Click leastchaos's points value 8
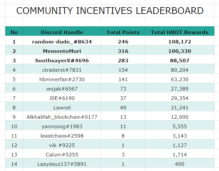 click(123, 136)
